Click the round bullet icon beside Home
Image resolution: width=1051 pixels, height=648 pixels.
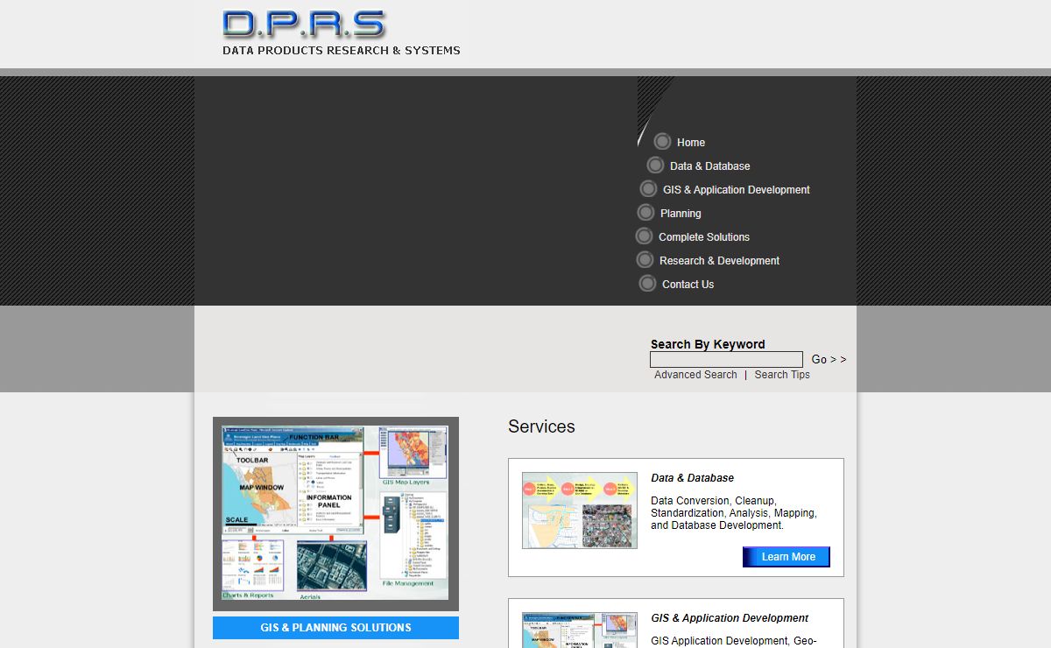click(x=662, y=142)
